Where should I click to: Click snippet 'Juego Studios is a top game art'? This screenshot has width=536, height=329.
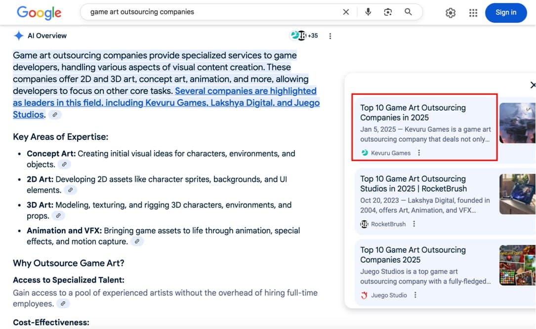tap(409, 272)
